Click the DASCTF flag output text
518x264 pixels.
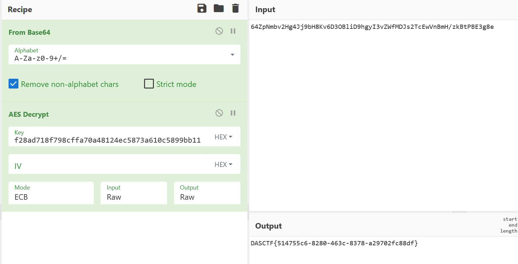coord(334,243)
